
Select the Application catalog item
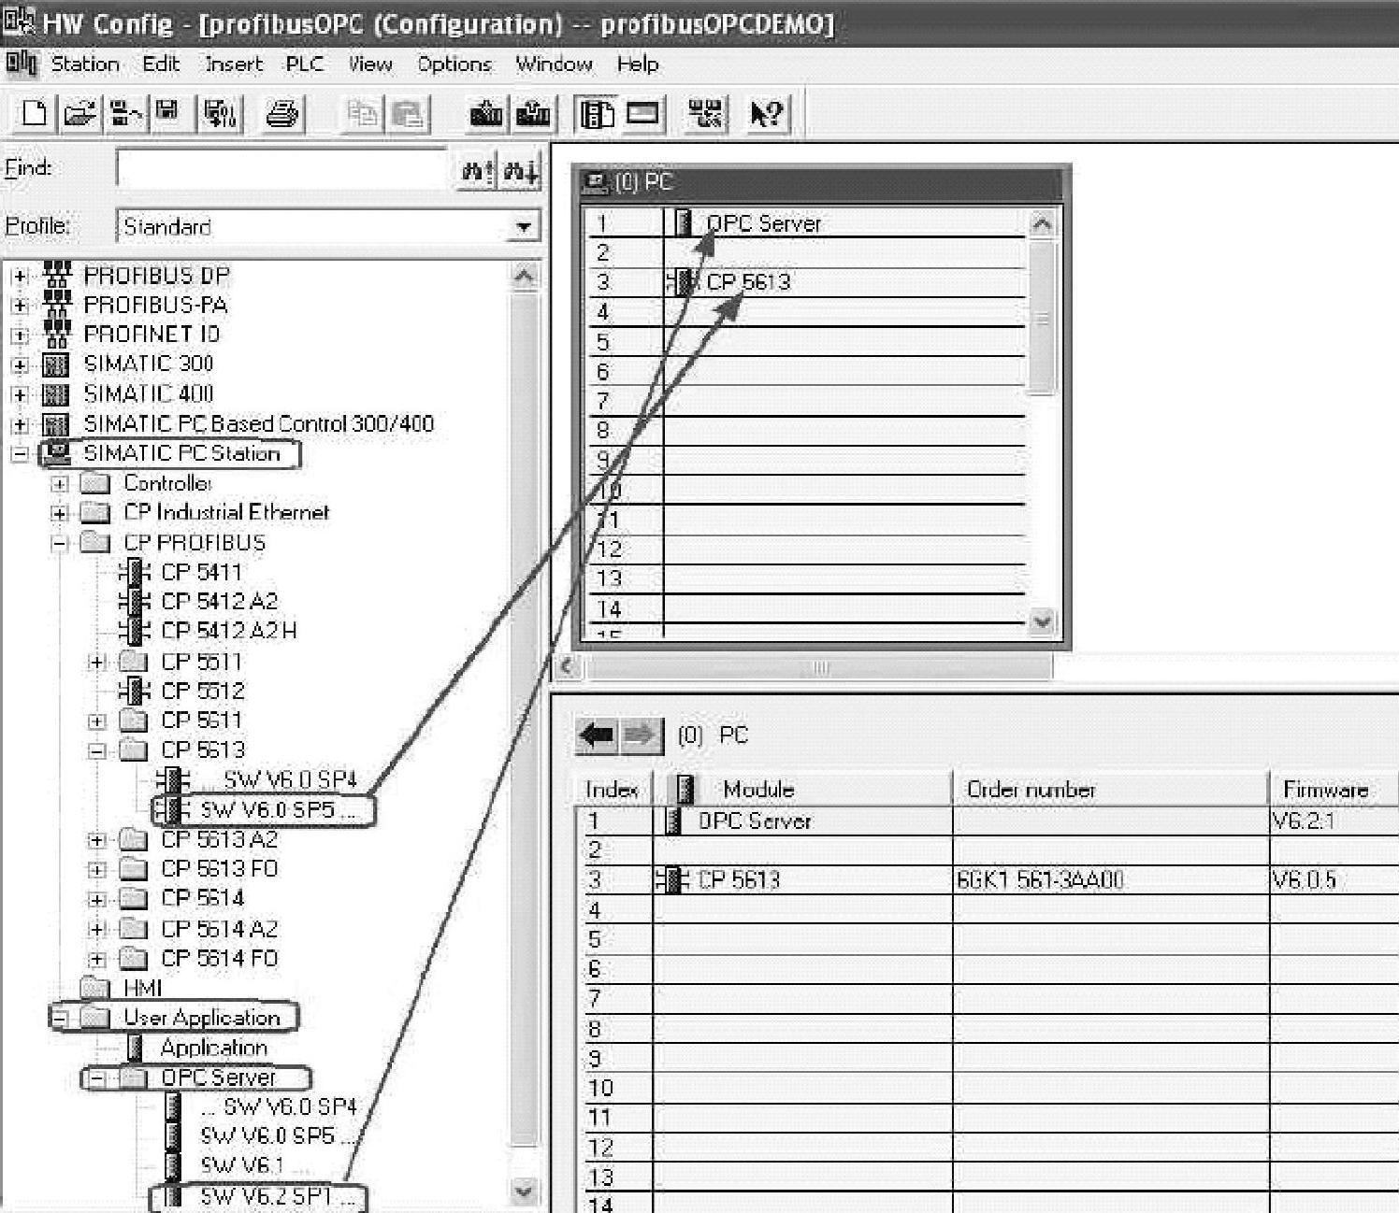(x=214, y=1048)
